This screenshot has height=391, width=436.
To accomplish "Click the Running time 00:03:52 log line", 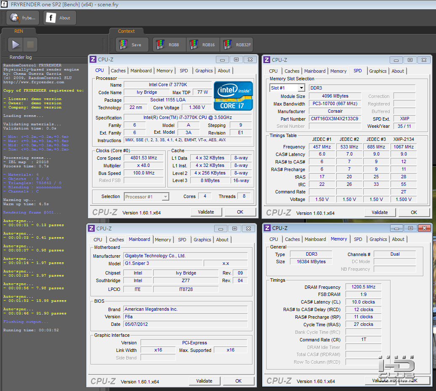I will [x=31, y=330].
